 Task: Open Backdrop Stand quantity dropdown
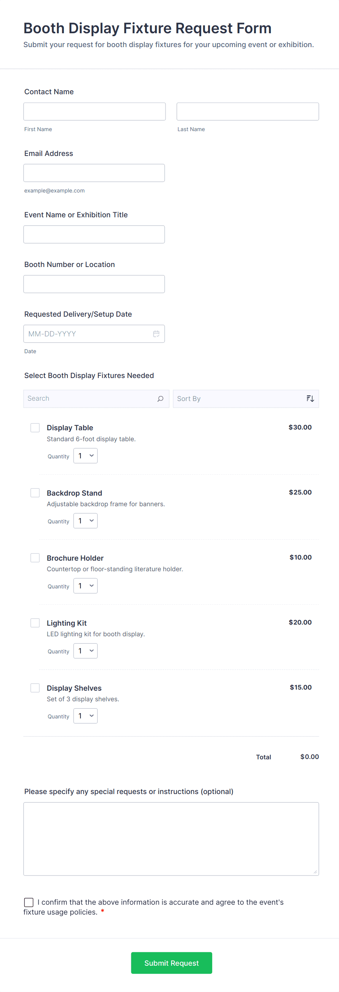[85, 521]
